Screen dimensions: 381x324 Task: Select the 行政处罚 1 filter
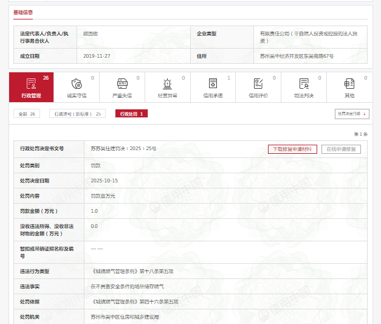click(131, 114)
